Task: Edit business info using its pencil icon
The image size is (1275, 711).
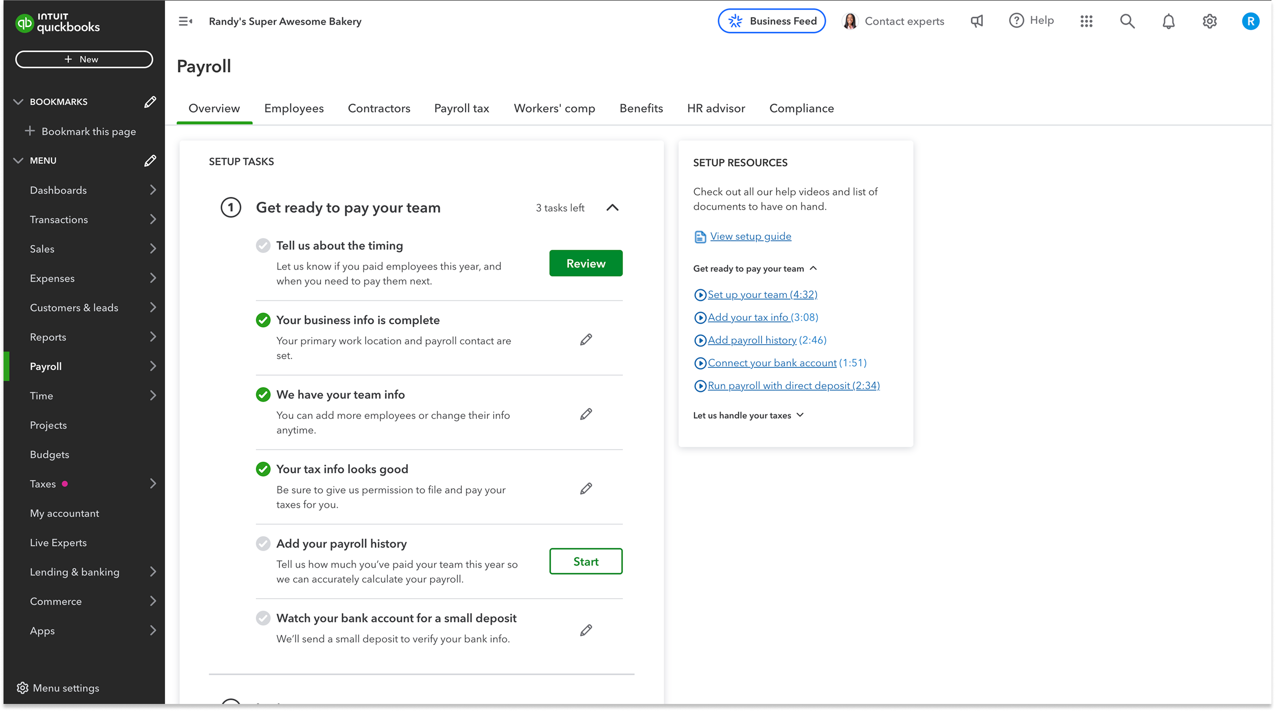Action: [x=586, y=340]
